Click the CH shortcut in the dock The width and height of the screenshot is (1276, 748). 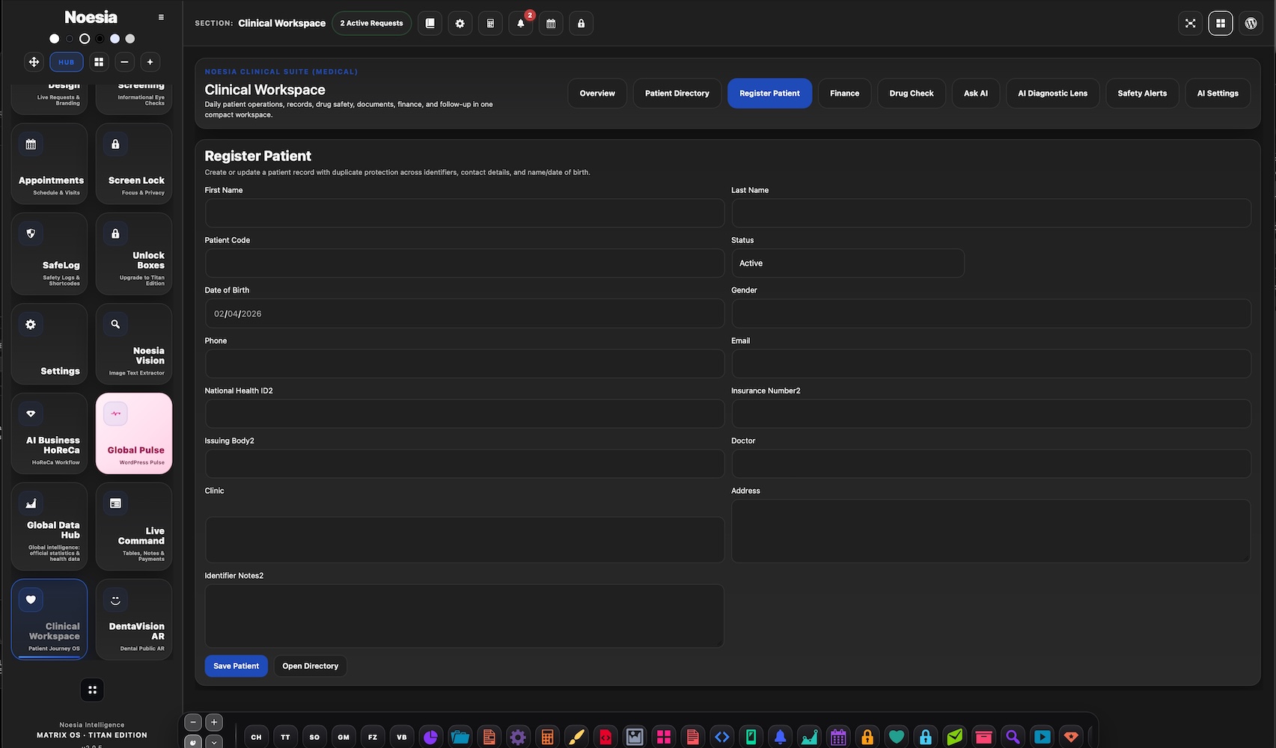pos(256,738)
